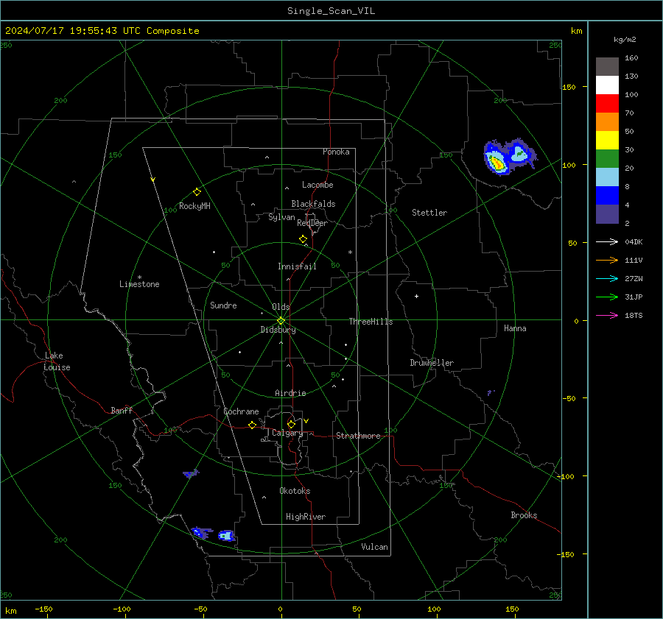Viewport: 663px width, 619px height.
Task: Click the magenta 18TS arrow legend icon
Action: tap(607, 315)
